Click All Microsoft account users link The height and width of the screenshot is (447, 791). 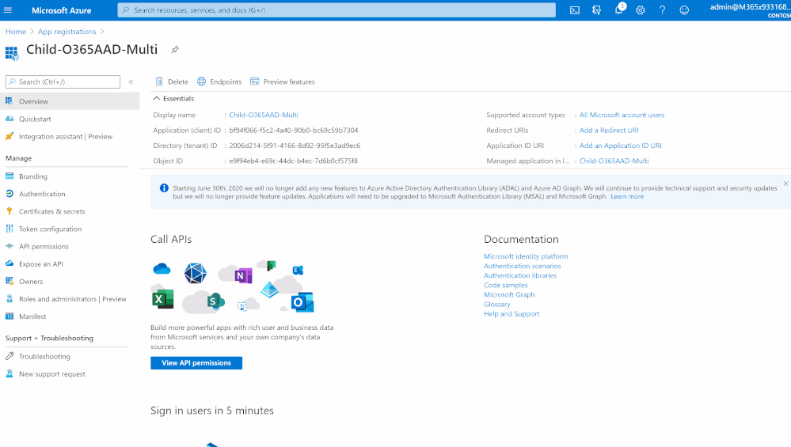pyautogui.click(x=622, y=115)
